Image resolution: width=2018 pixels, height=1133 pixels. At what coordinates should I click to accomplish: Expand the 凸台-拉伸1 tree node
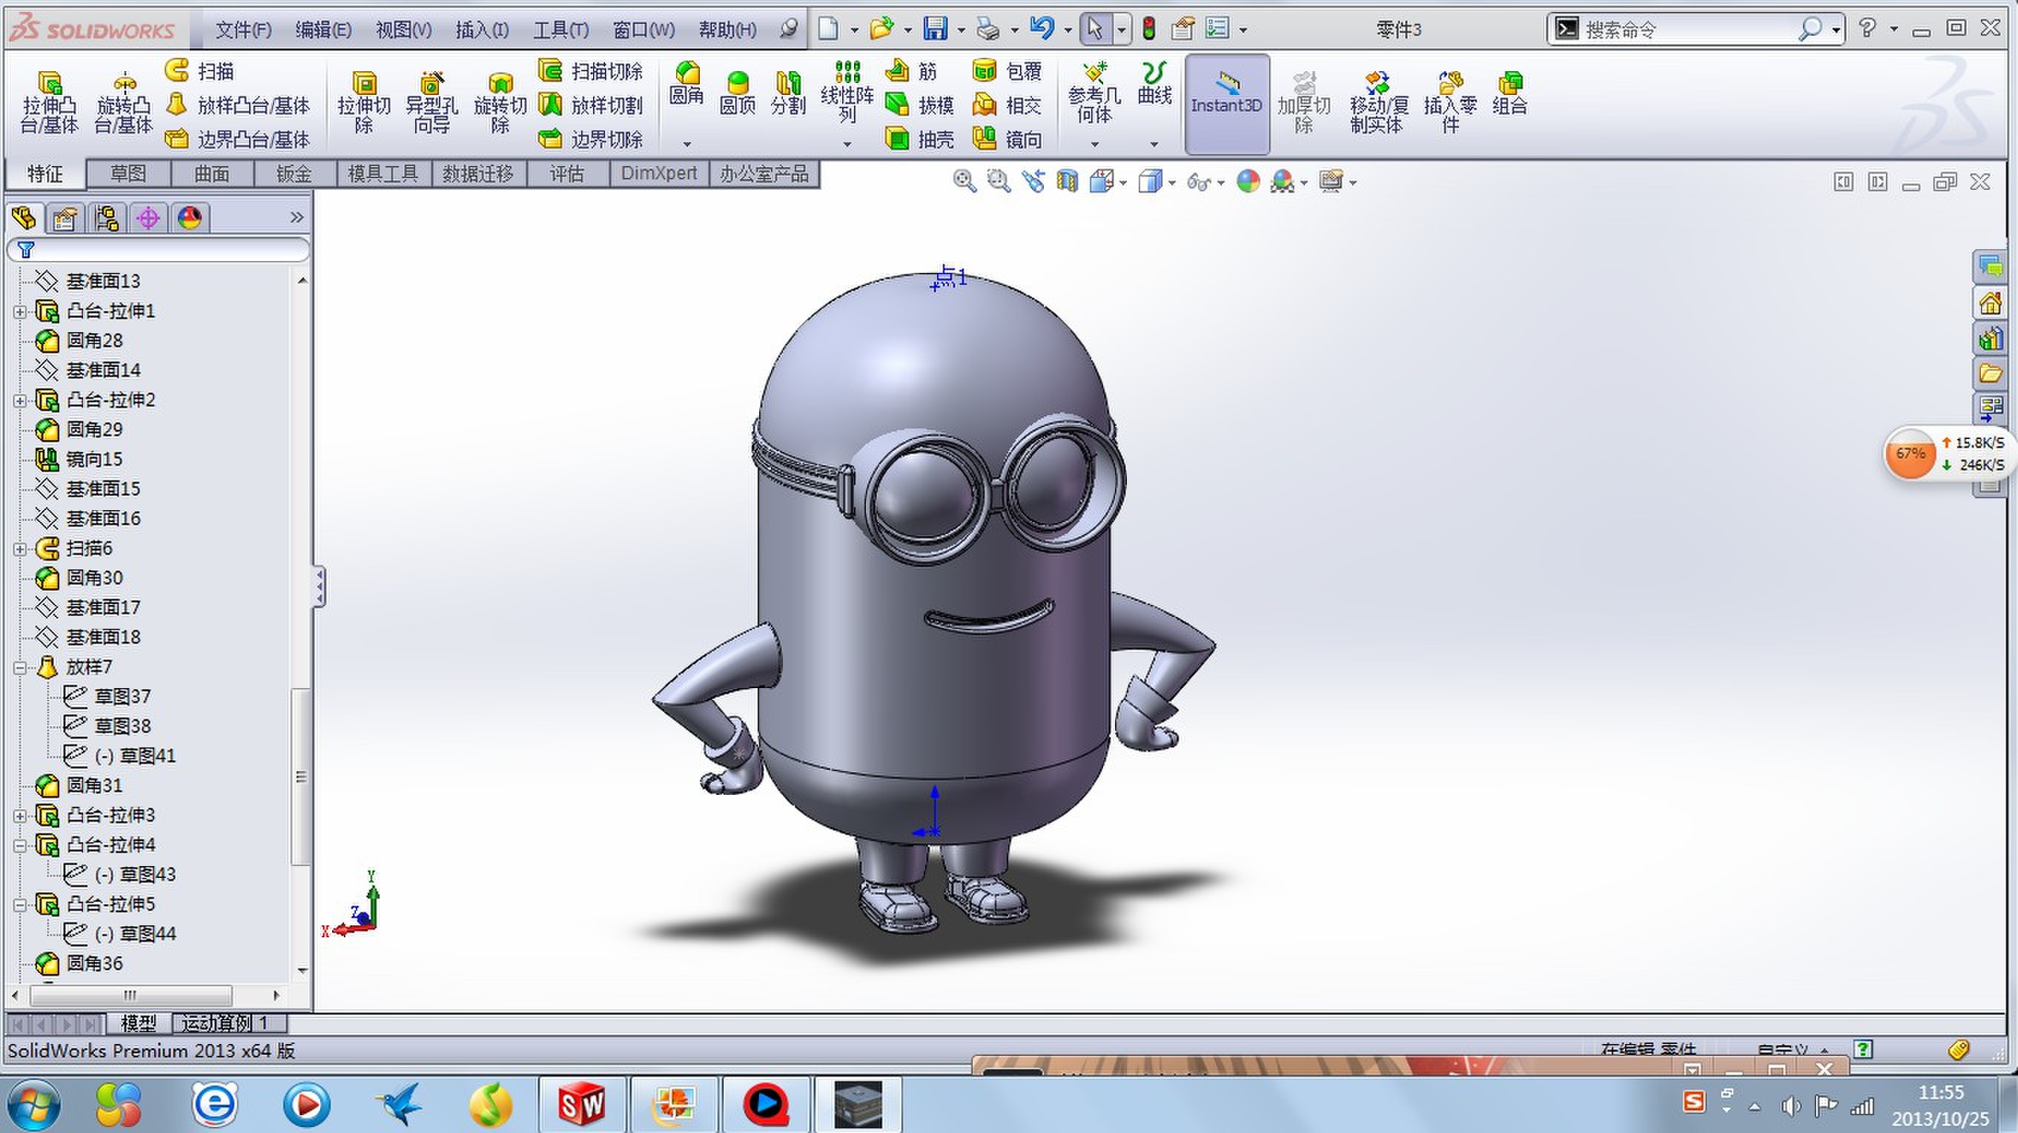point(20,312)
